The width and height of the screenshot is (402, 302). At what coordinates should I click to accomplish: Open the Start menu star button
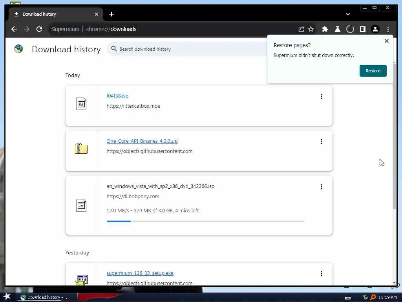click(x=7, y=296)
